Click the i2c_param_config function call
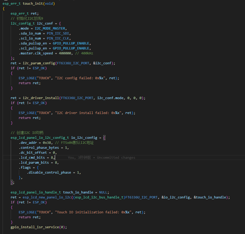The image size is (245, 234). click(39, 63)
